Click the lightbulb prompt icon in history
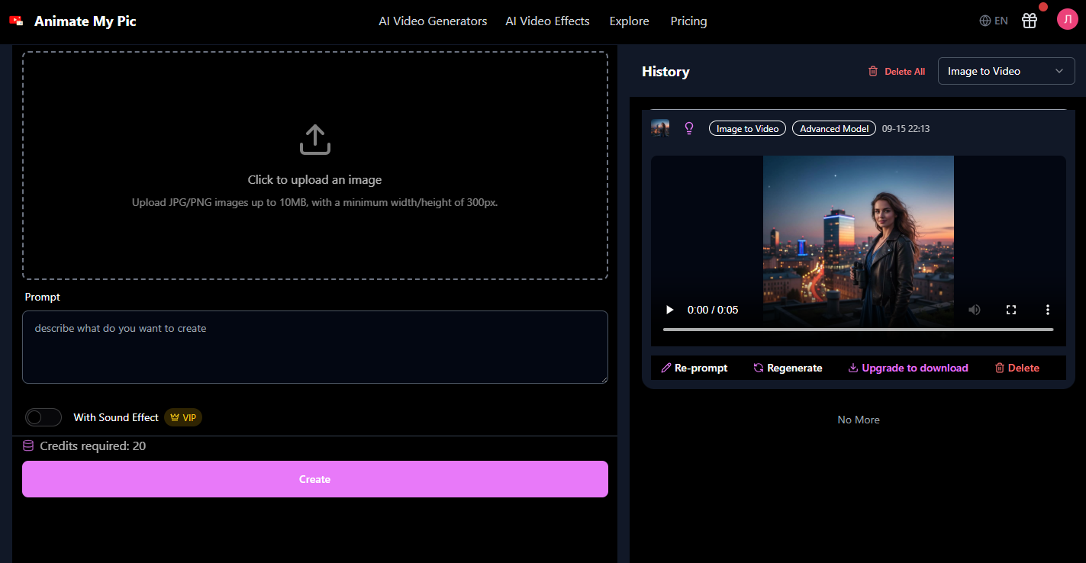The width and height of the screenshot is (1086, 563). 689,128
